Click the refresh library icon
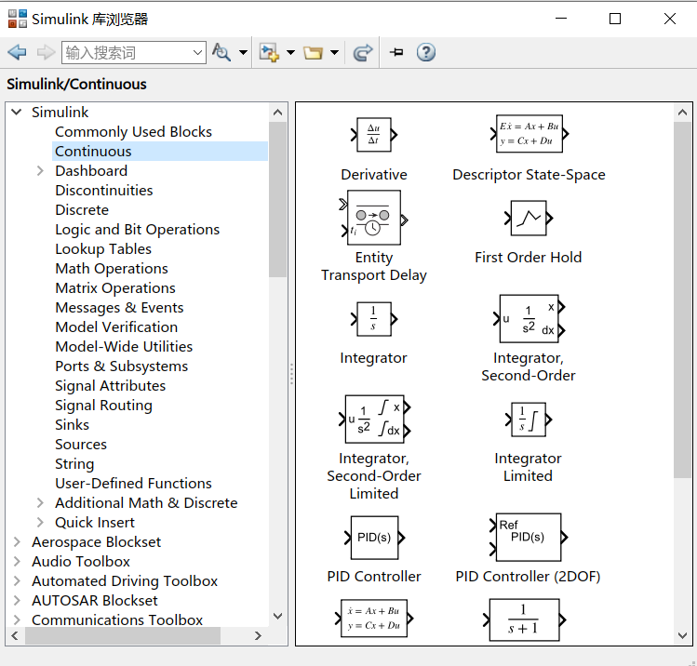Image resolution: width=697 pixels, height=666 pixels. [363, 53]
